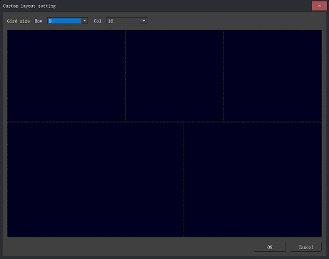
Task: Click the 'Custom layout setting' title text
Action: click(30, 6)
